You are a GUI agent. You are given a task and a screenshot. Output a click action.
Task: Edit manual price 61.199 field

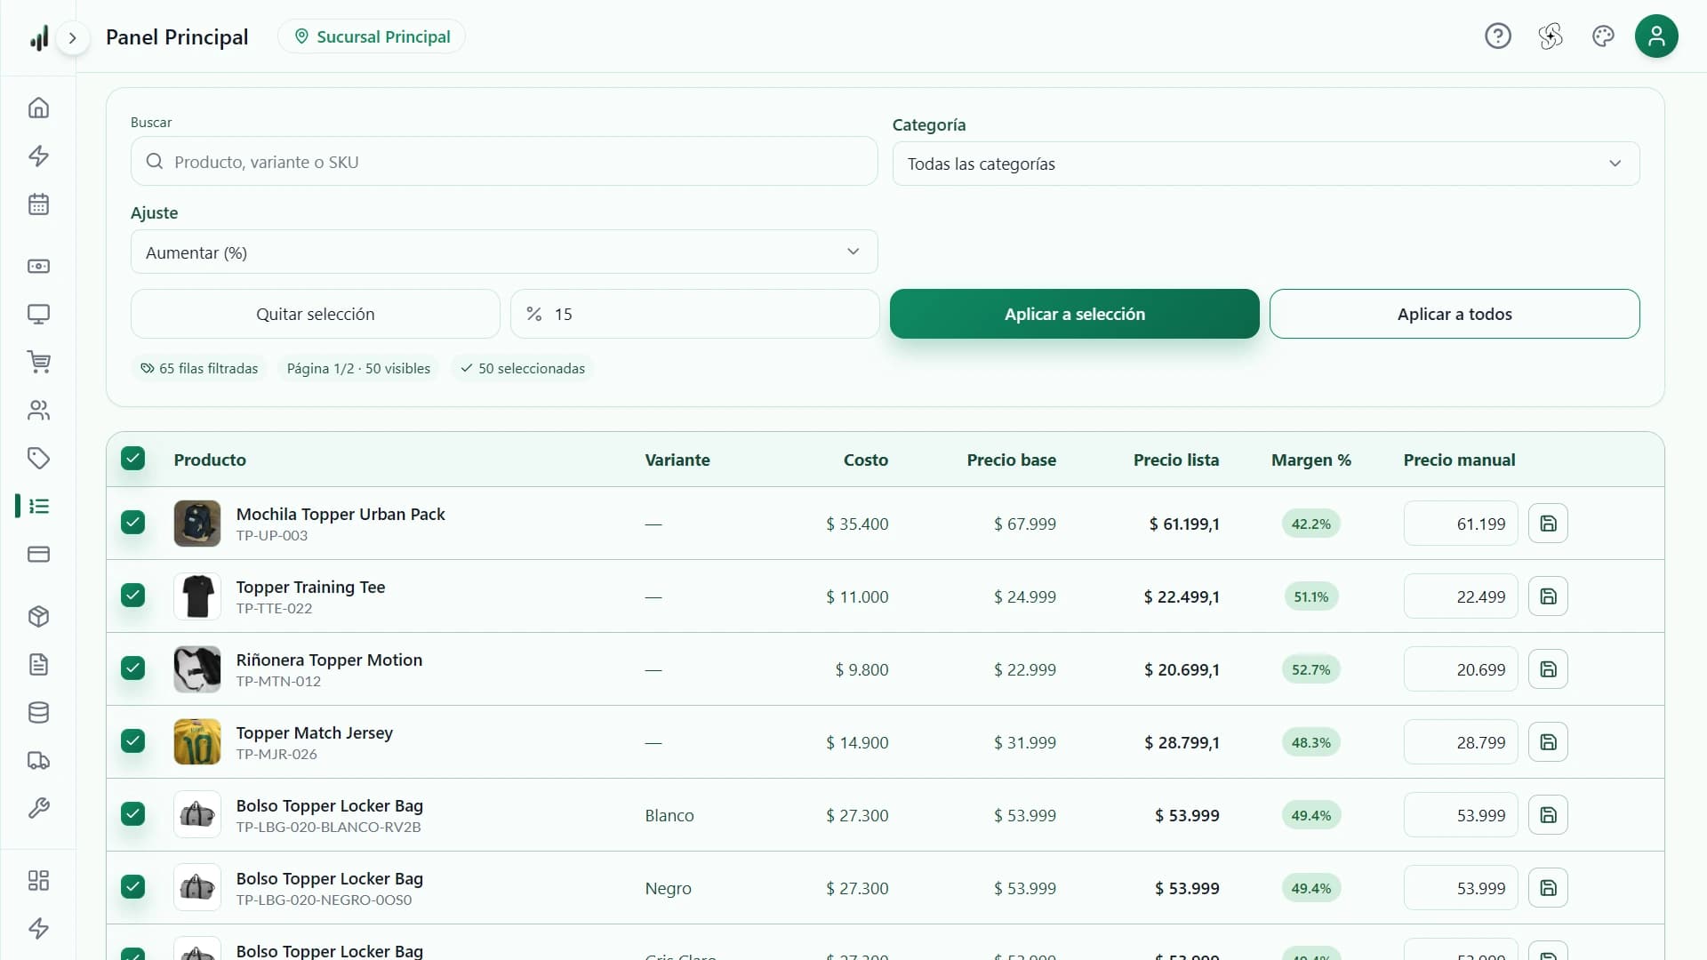pyautogui.click(x=1461, y=524)
